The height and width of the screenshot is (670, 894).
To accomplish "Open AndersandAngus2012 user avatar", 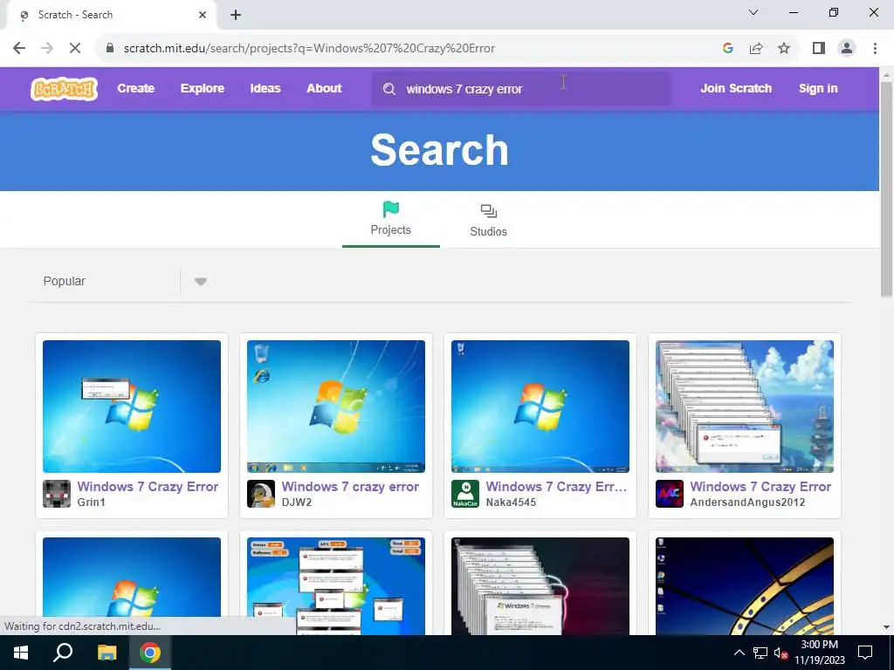I will (x=670, y=494).
